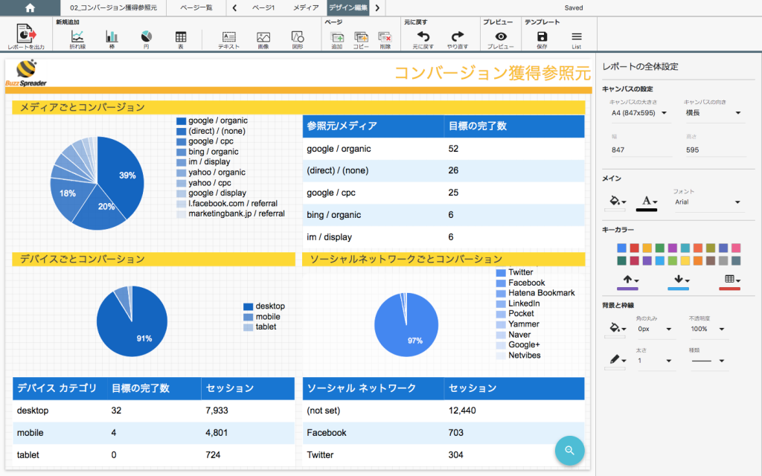This screenshot has height=476, width=762.
Task: Redo the action (やり直す)
Action: 458,39
